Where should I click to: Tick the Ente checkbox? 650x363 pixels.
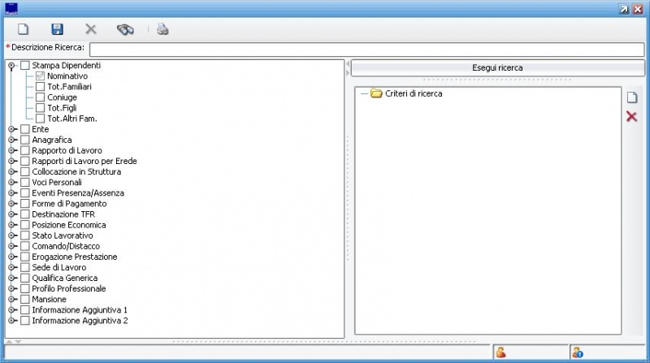[25, 129]
